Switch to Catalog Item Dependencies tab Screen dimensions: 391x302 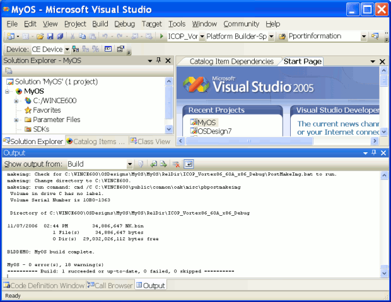[231, 62]
